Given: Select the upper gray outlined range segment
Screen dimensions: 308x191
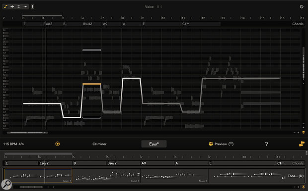Looking at the screenshot, I should pos(92,50).
